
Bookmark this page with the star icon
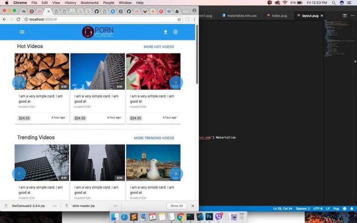[179, 20]
